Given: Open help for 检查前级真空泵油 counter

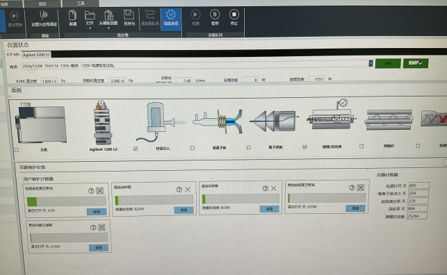Looking at the screenshot, I should pos(91,191).
